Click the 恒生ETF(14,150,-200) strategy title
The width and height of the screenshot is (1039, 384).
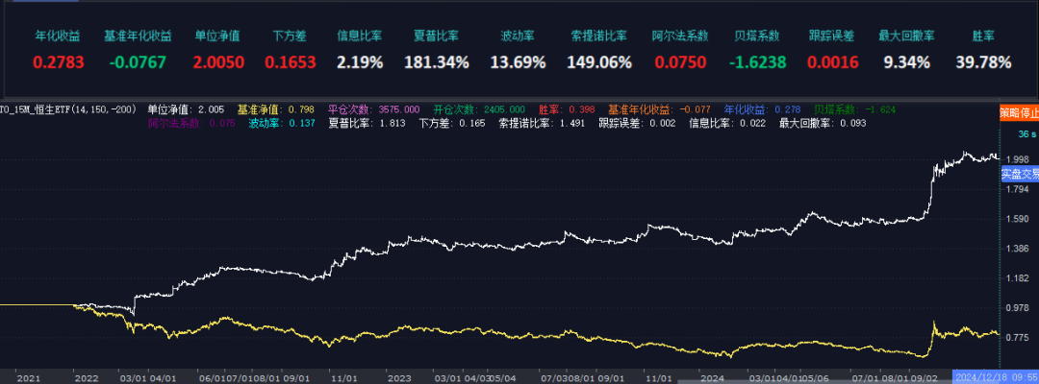(x=67, y=109)
